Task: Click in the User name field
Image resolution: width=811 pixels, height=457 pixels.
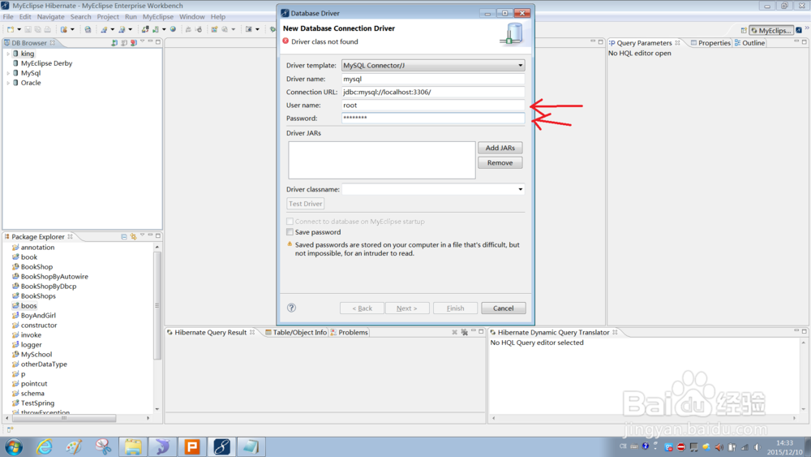Action: tap(433, 105)
